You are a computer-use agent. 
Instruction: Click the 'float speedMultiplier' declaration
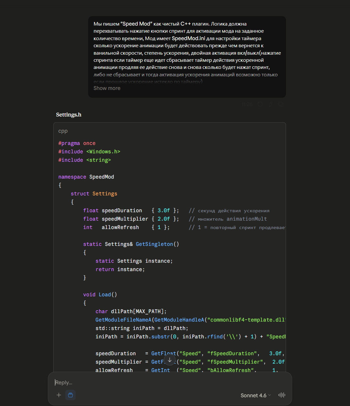click(x=131, y=219)
